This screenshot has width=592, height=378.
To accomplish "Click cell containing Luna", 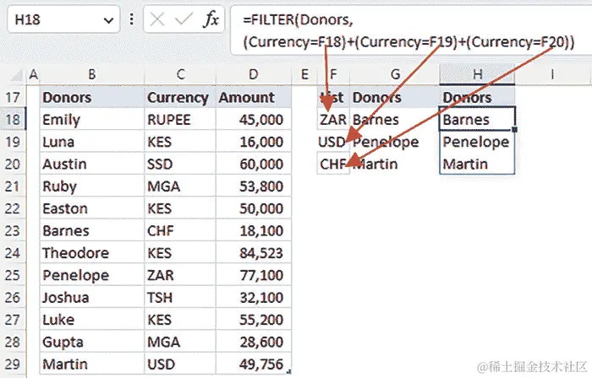I will click(91, 142).
